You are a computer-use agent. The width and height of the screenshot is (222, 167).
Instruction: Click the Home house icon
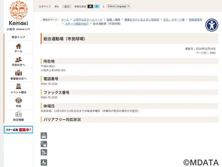tap(18, 46)
